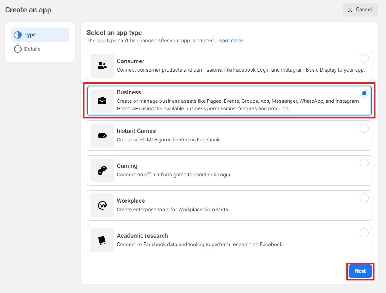The width and height of the screenshot is (386, 293).
Task: Click the half-filled Type step icon
Action: tap(18, 35)
